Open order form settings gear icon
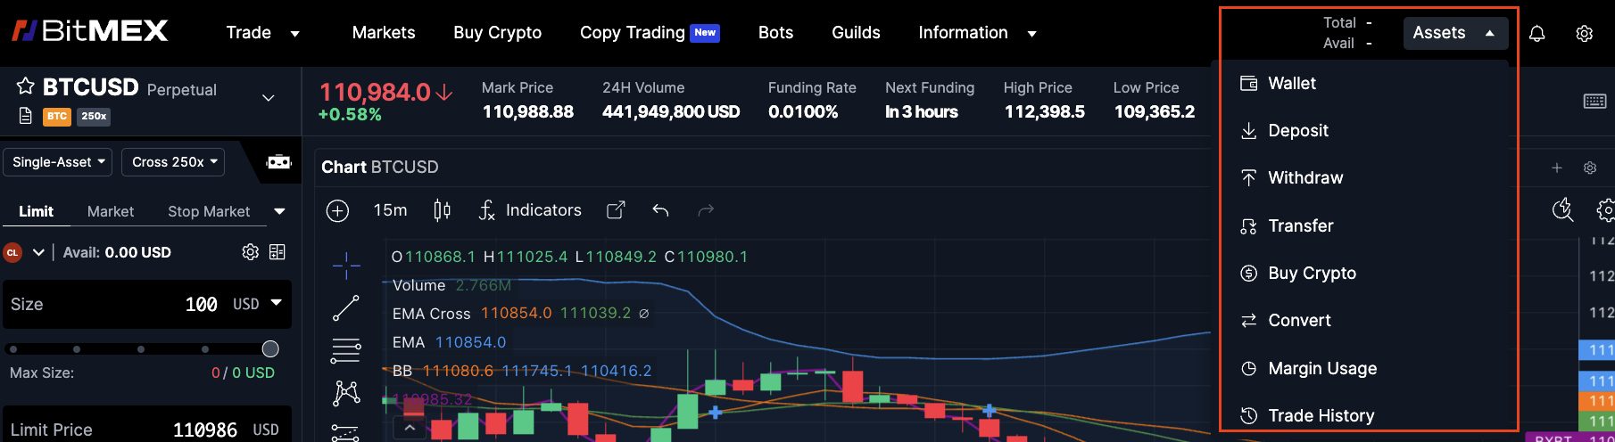 point(251,252)
